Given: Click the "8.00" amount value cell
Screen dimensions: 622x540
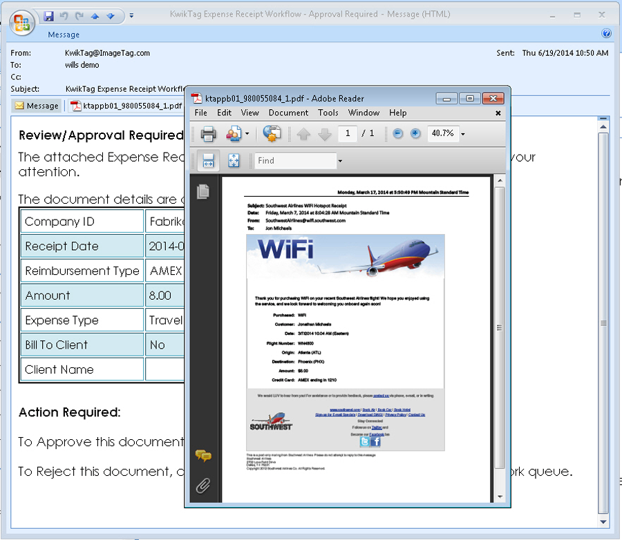Looking at the screenshot, I should (x=164, y=296).
